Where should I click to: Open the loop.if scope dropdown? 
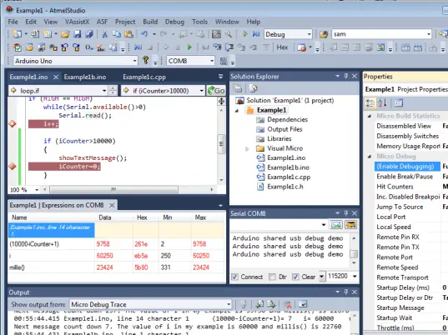coord(104,91)
